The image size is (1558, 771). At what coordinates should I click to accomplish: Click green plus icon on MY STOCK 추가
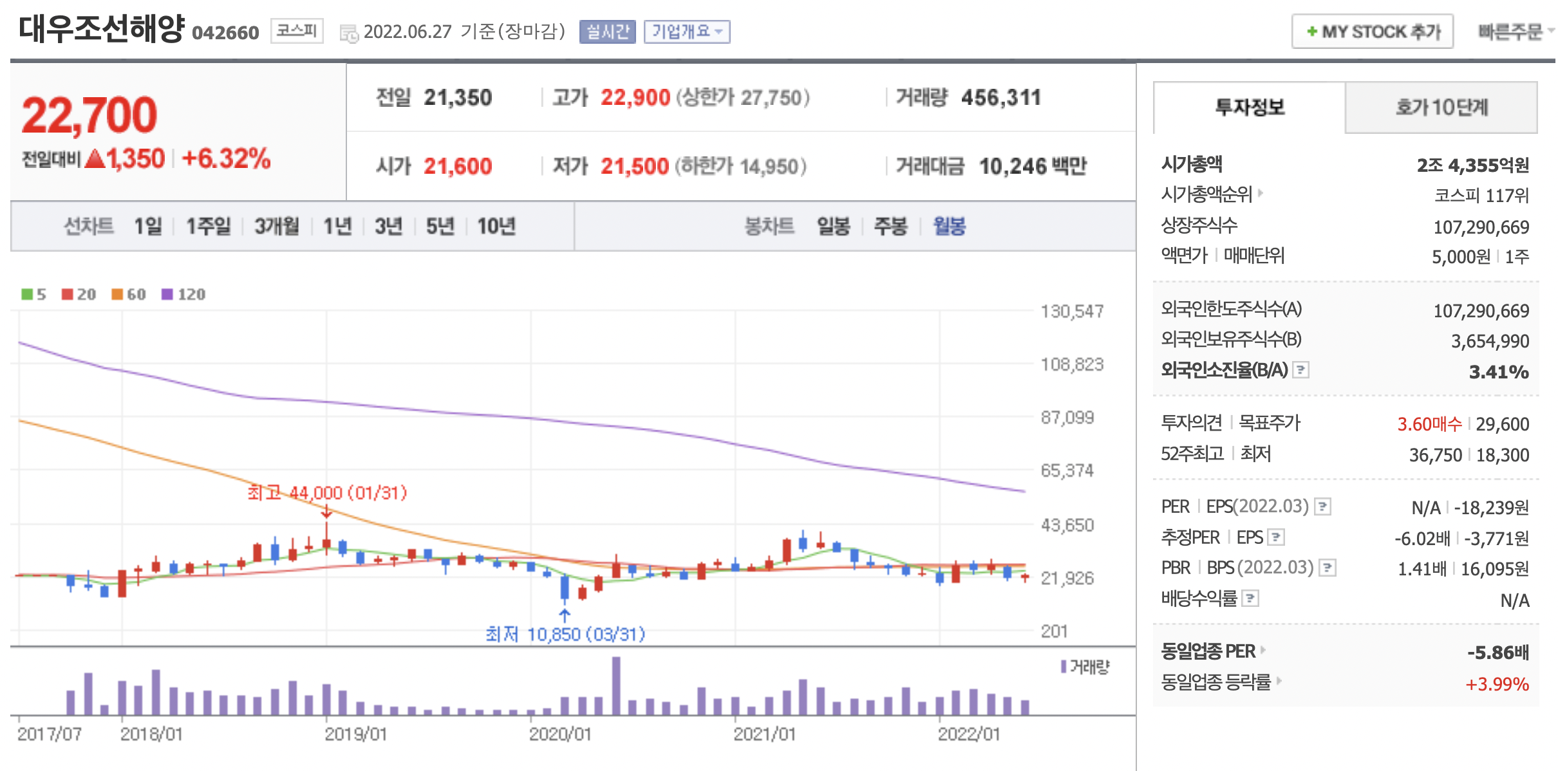click(1311, 31)
